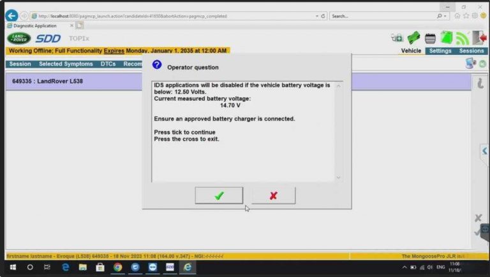490x277 pixels.
Task: Open the DTCs menu item
Action: [x=108, y=64]
